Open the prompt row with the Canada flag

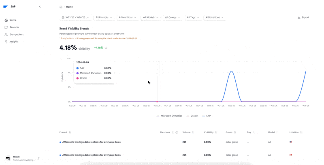183,155
